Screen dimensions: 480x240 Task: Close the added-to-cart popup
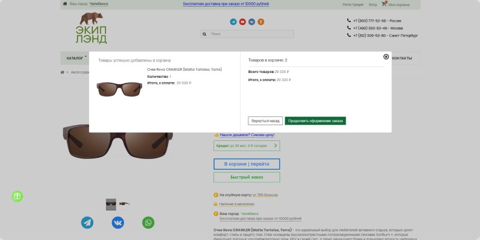pos(386,57)
